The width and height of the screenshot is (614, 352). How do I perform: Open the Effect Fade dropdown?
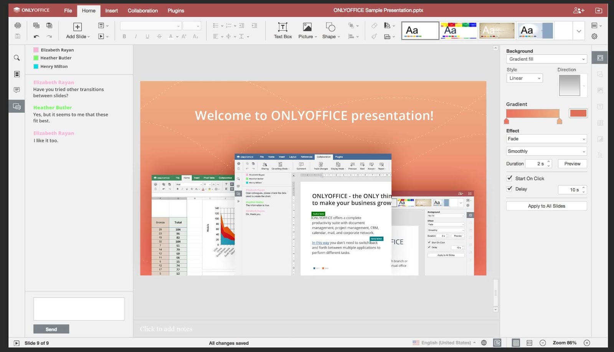(546, 139)
